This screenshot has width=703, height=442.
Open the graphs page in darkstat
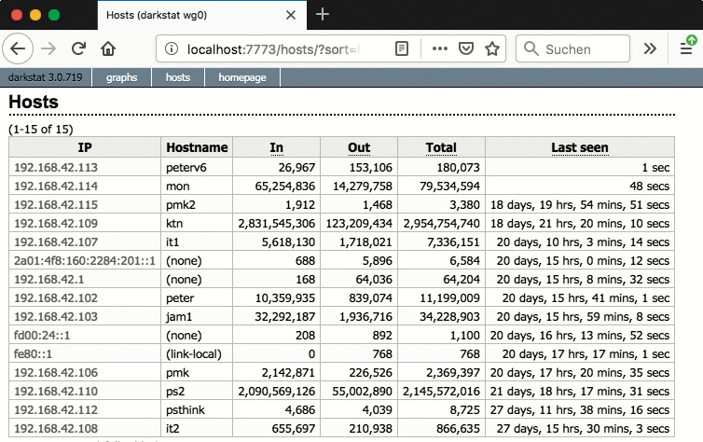coord(121,77)
